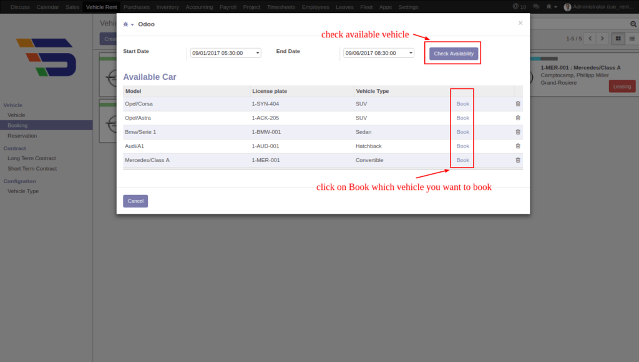Open the Conversations messaging icon
This screenshot has width=639, height=362.
pyautogui.click(x=535, y=7)
